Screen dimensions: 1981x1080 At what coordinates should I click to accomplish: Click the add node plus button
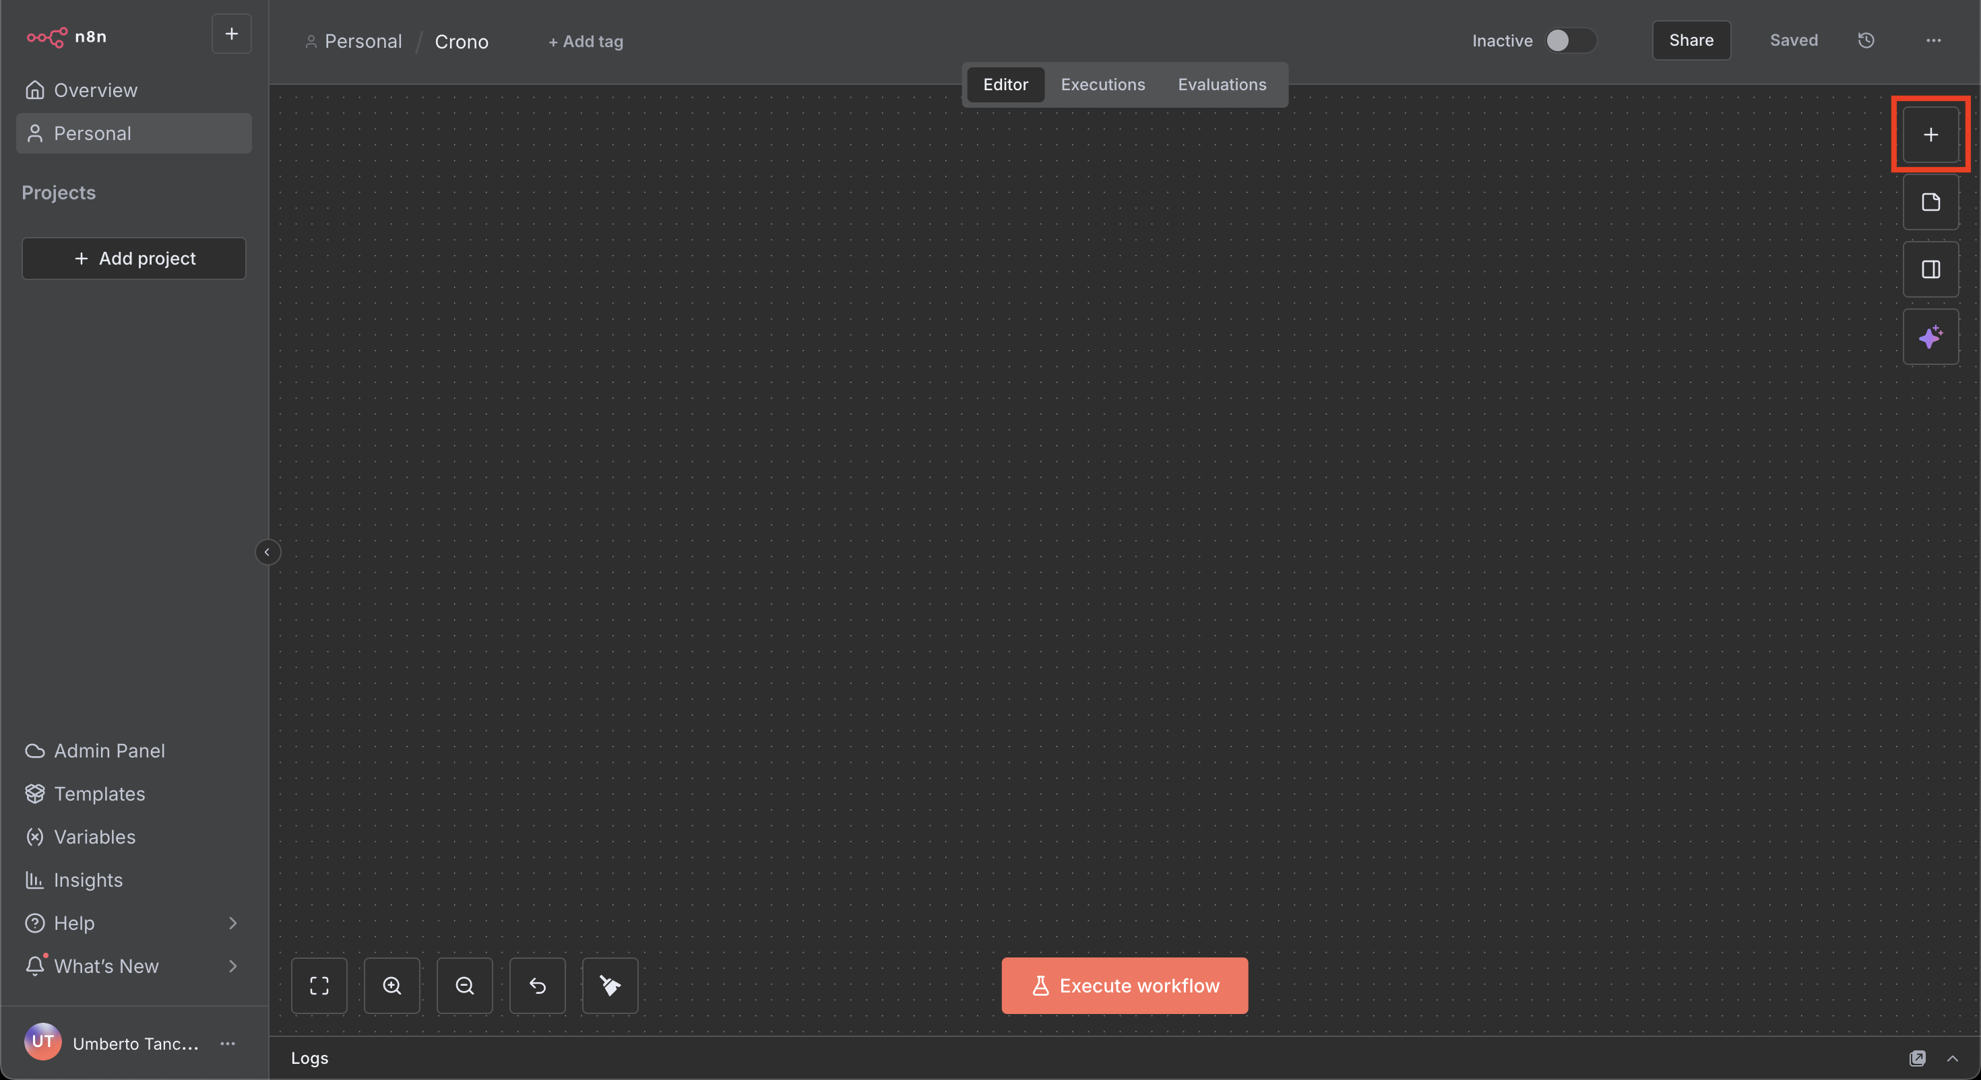(x=1930, y=135)
